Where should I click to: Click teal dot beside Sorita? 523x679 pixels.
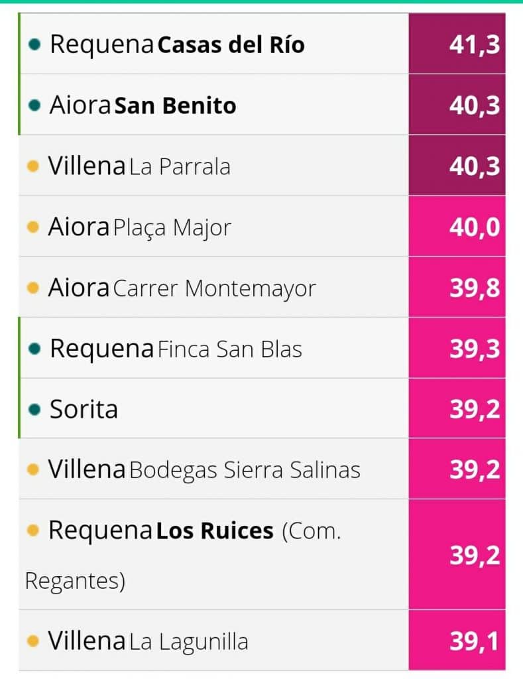pyautogui.click(x=34, y=409)
